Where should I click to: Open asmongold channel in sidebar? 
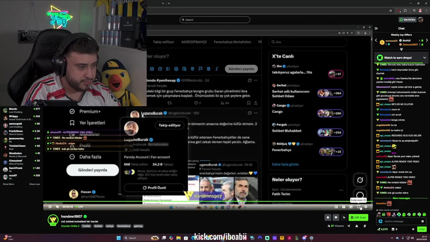pyautogui.click(x=21, y=125)
